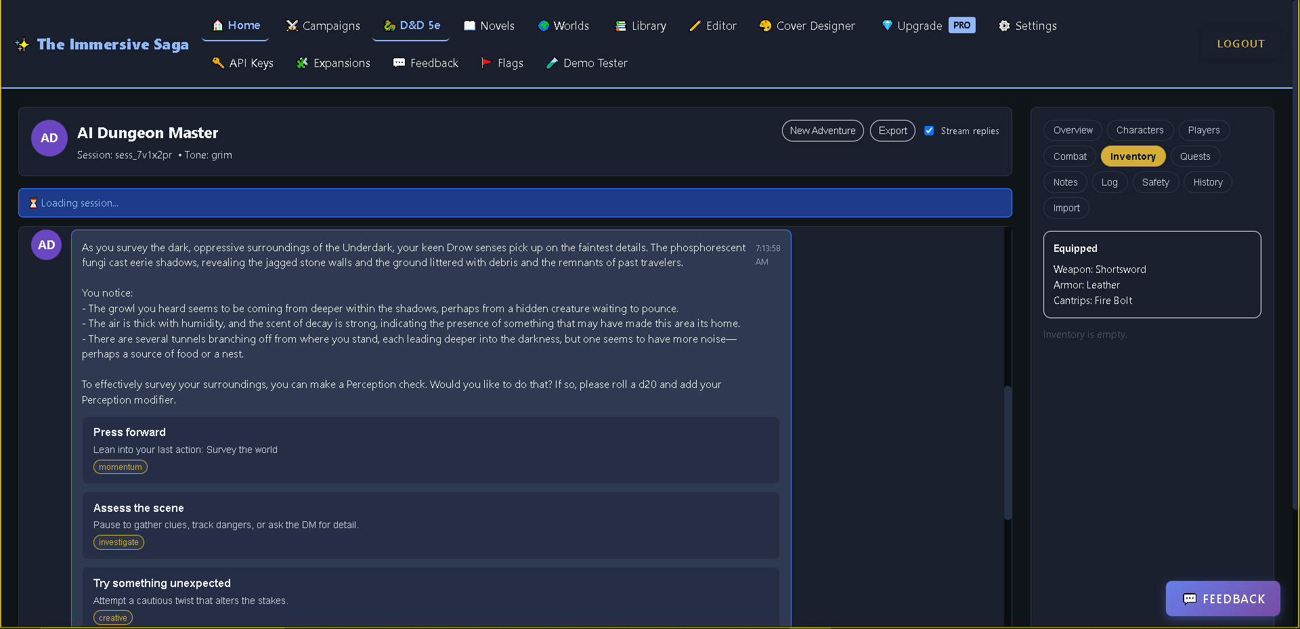Select the Characters tab
The height and width of the screenshot is (629, 1300).
[x=1140, y=130]
